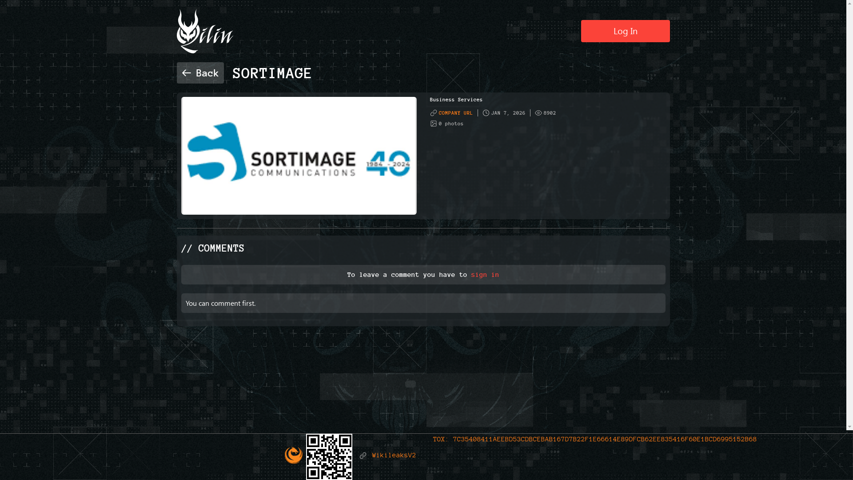Click the QR code in footer

tap(329, 456)
